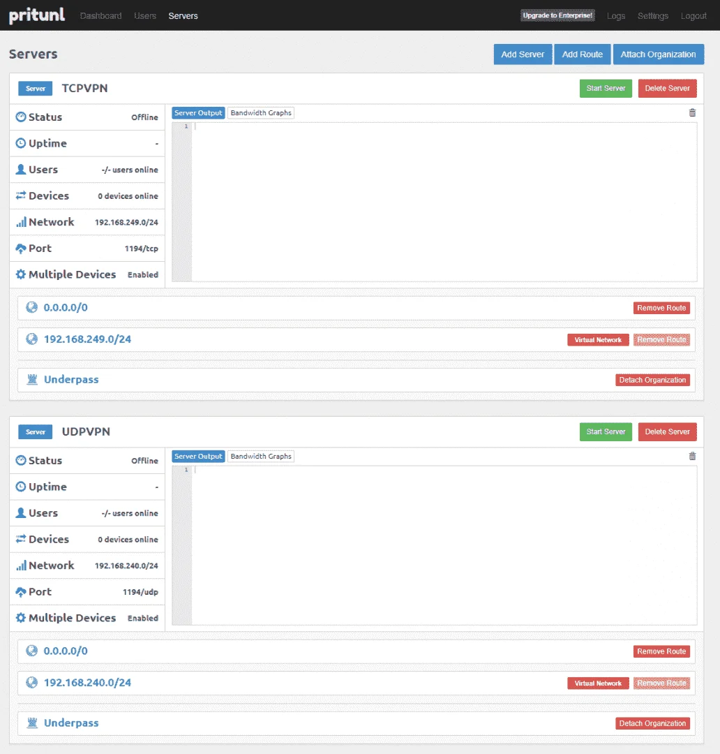Click the UDPVPN Status gauge icon

point(21,460)
